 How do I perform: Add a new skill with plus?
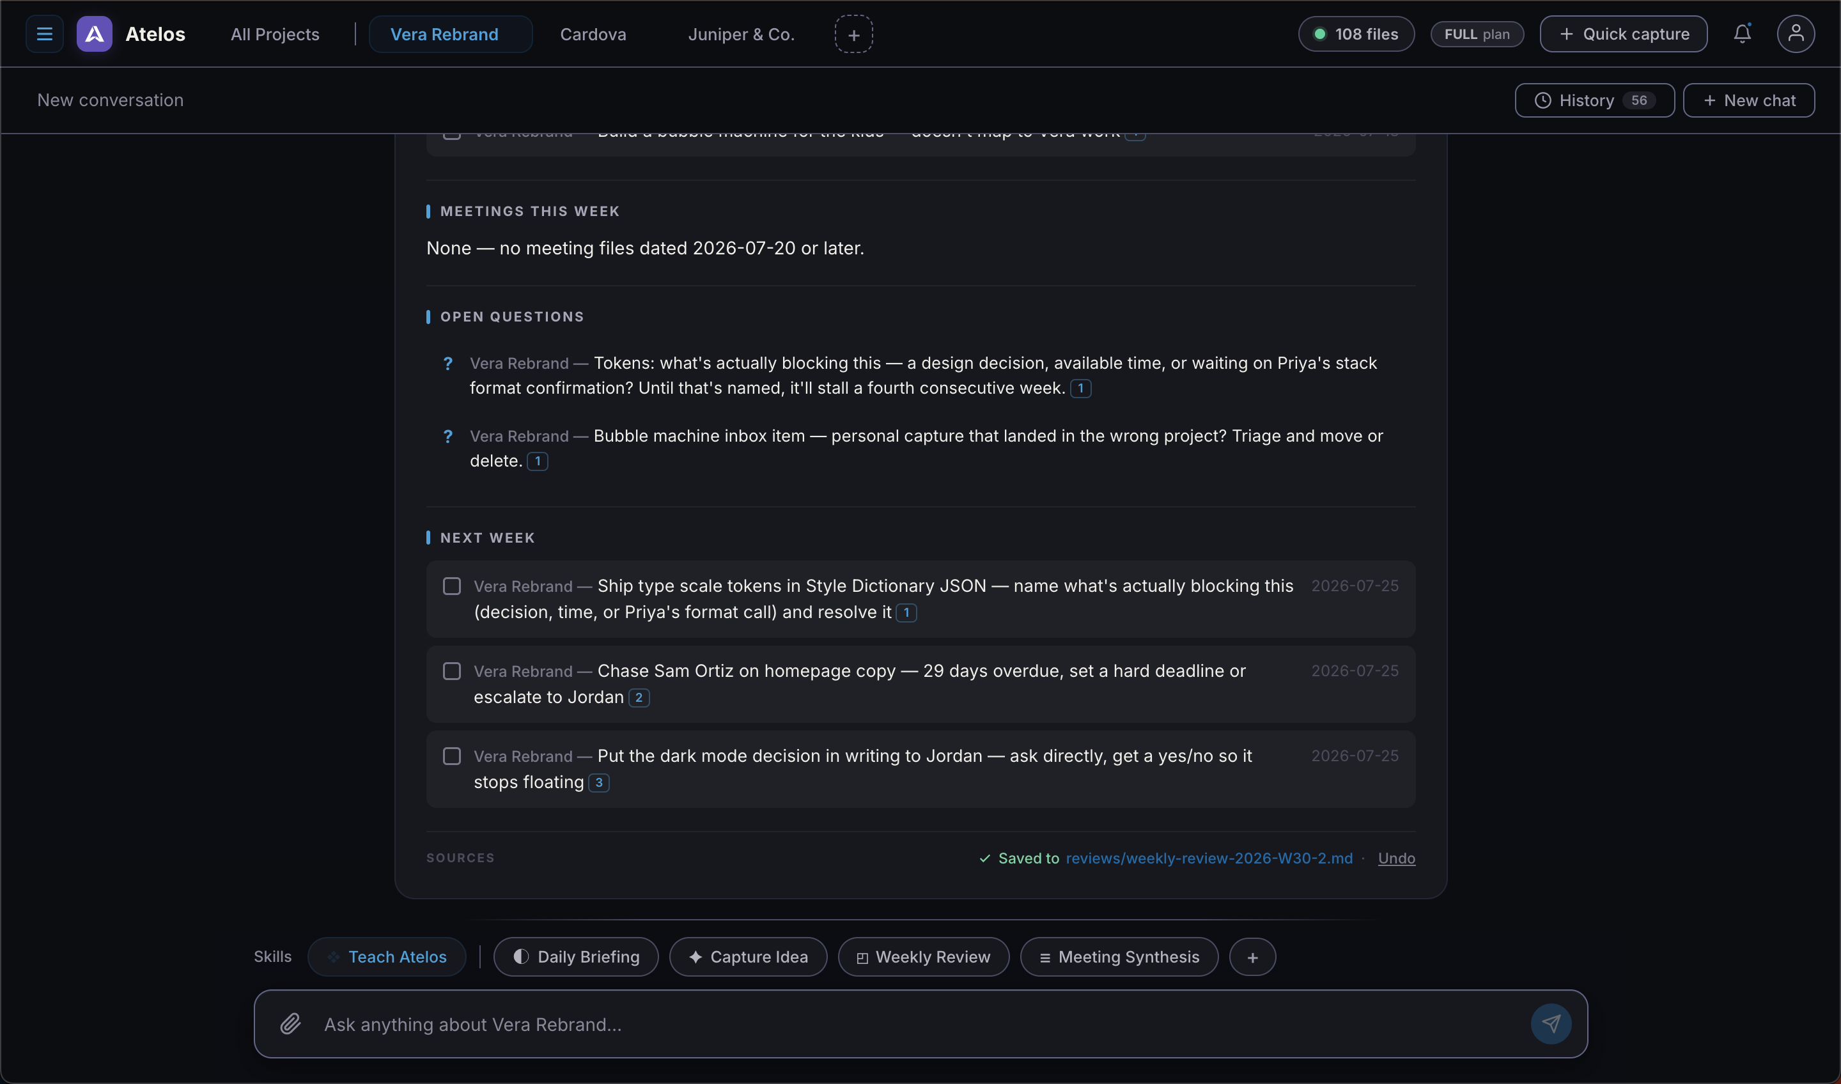(x=1252, y=957)
